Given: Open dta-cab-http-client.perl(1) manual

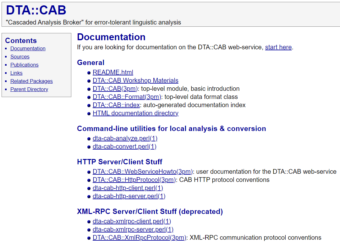Looking at the screenshot, I should (x=128, y=188).
